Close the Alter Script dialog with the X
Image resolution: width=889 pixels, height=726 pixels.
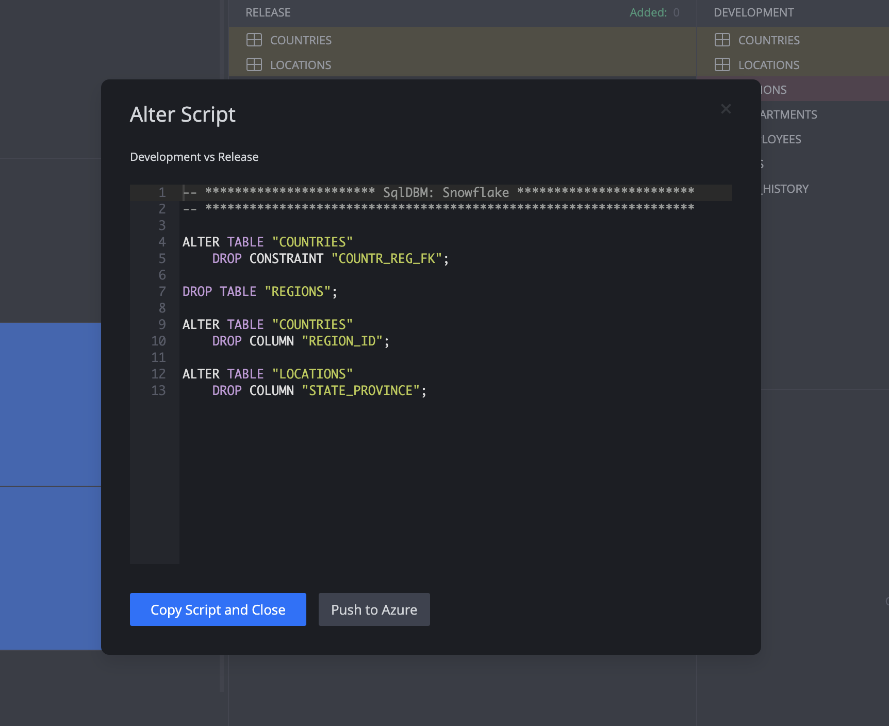click(x=726, y=109)
